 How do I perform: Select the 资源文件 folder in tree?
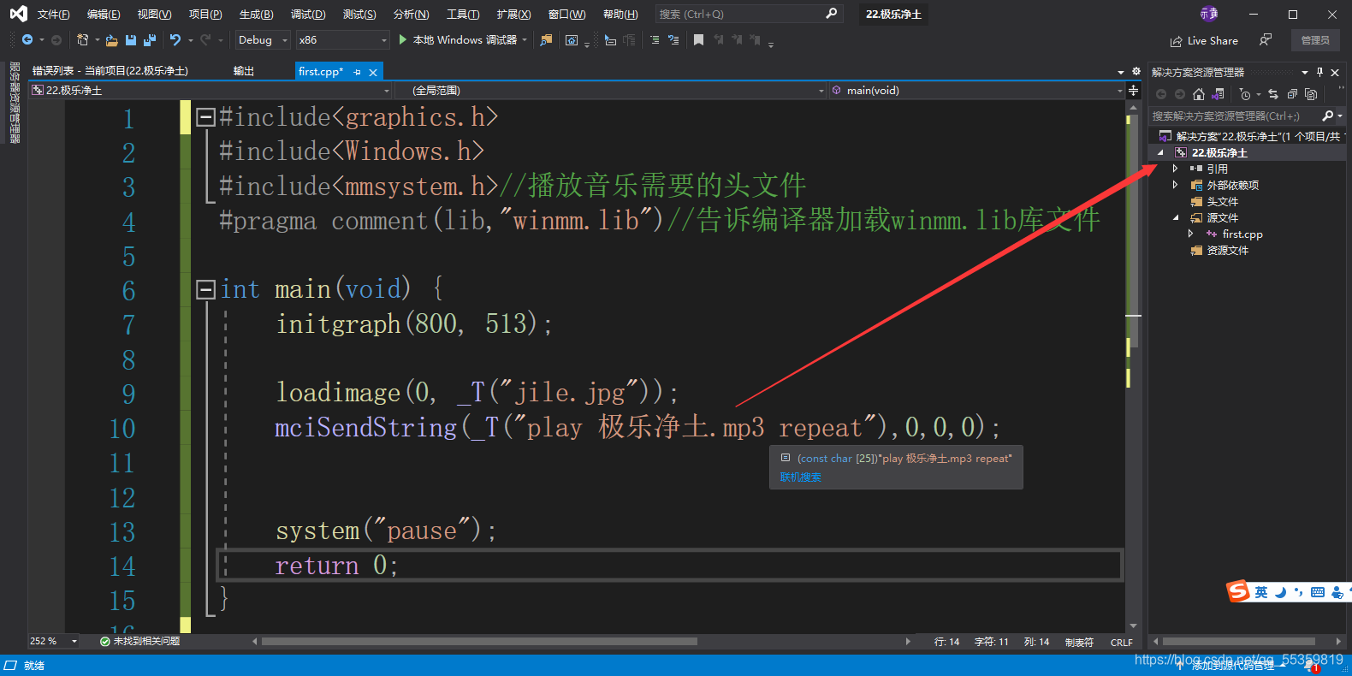pyautogui.click(x=1227, y=250)
